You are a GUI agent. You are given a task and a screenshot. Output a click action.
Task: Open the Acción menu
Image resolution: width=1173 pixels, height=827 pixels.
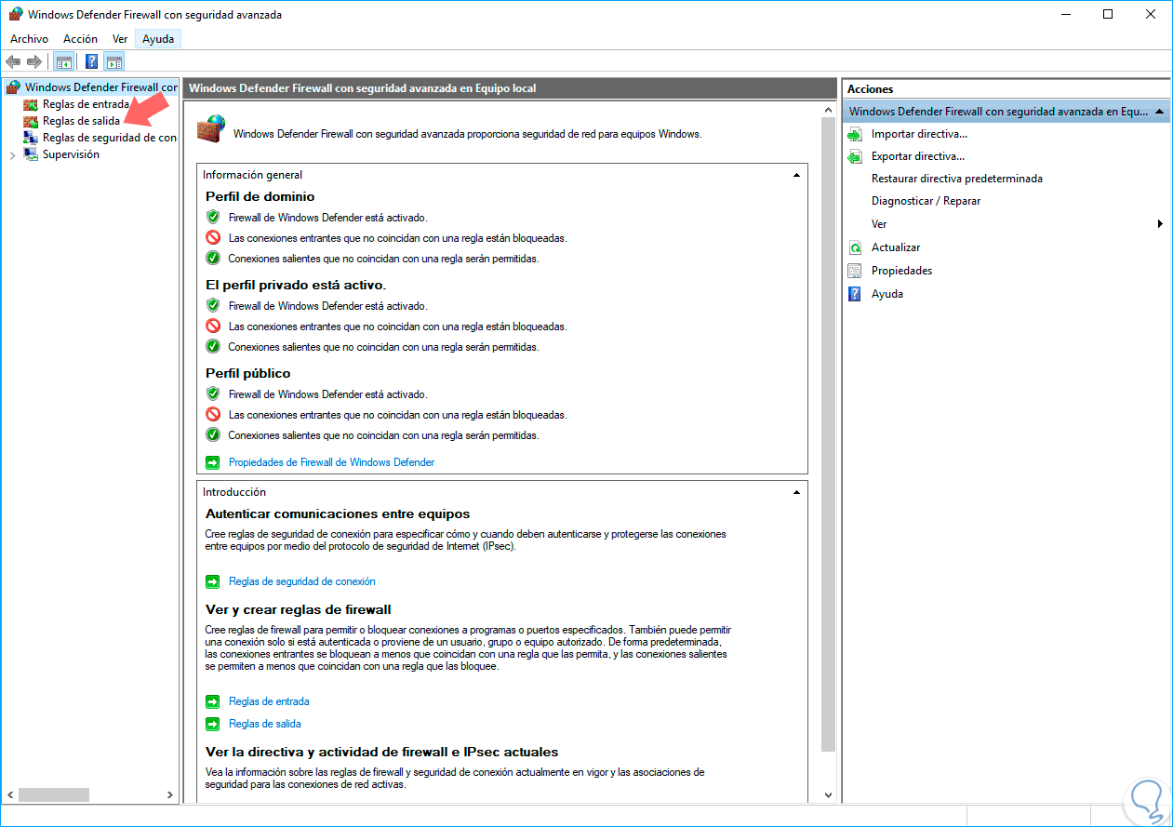click(80, 39)
